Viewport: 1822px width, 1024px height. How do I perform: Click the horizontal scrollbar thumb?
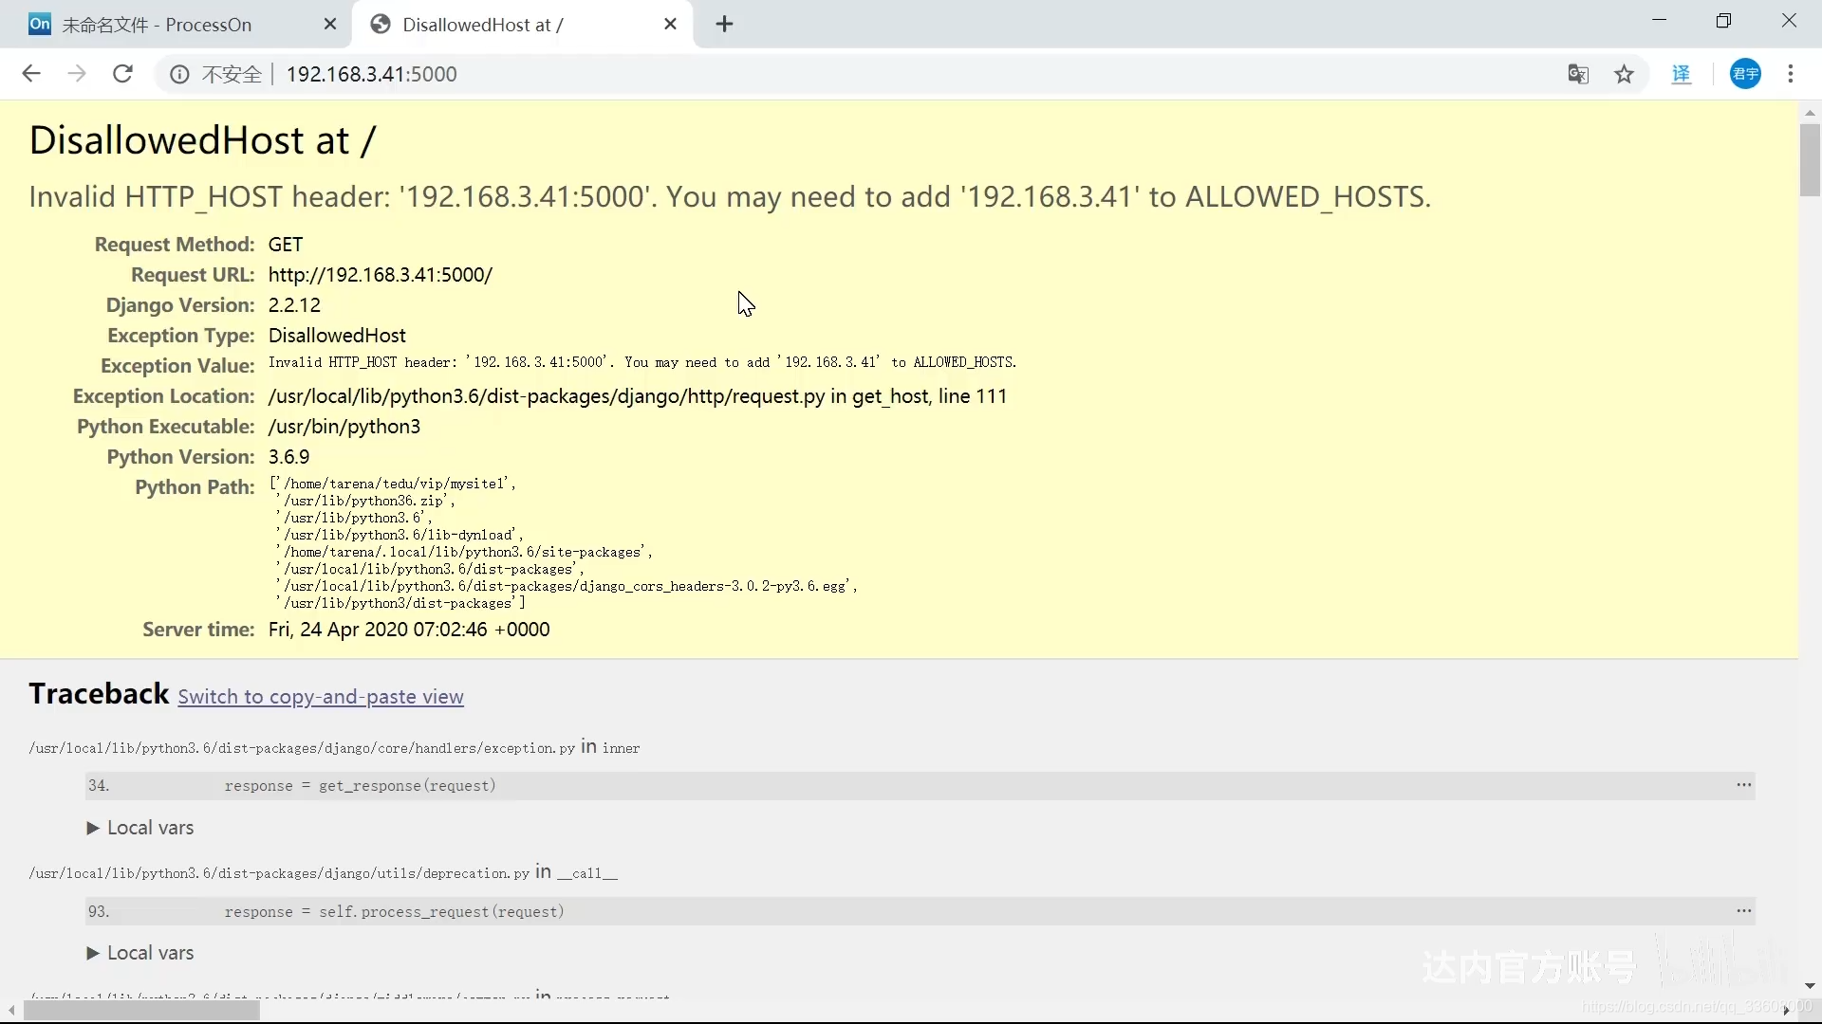point(140,1011)
